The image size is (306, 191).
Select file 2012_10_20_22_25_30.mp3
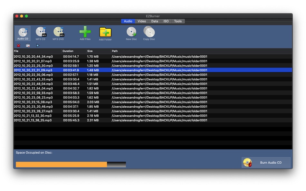(33, 66)
